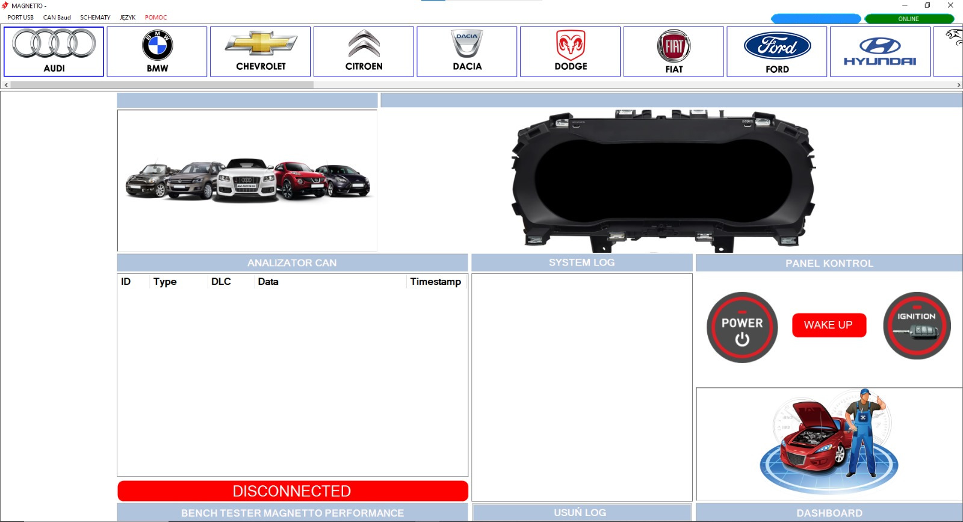Click BENCH TESTER MAGNETTO PERFORMANCE label
The height and width of the screenshot is (522, 963).
293,513
